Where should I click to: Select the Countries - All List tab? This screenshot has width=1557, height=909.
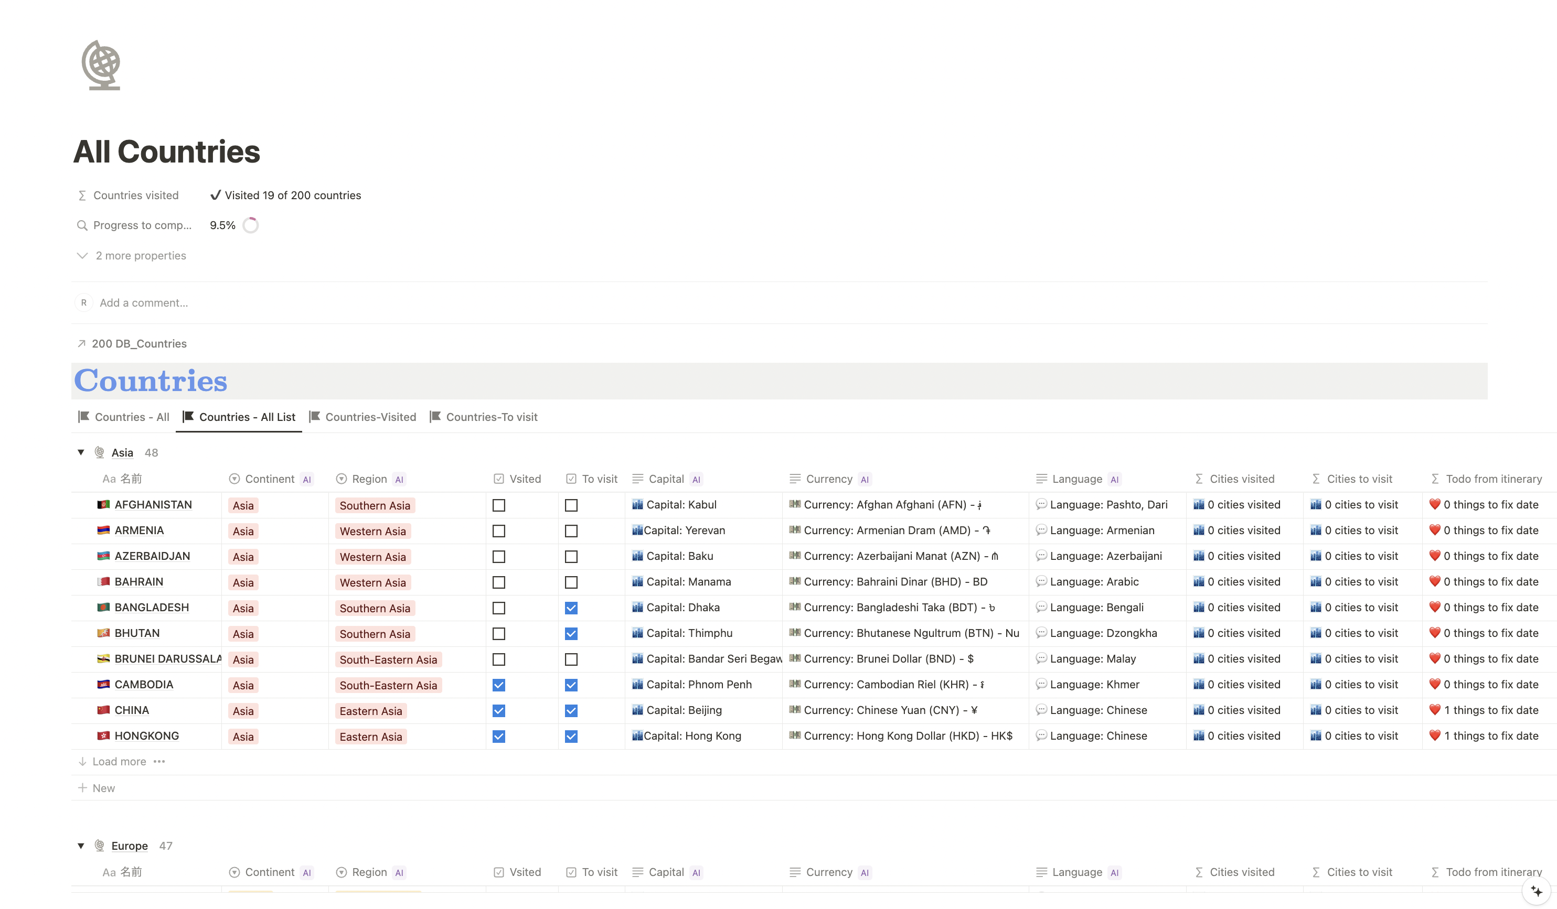click(239, 417)
